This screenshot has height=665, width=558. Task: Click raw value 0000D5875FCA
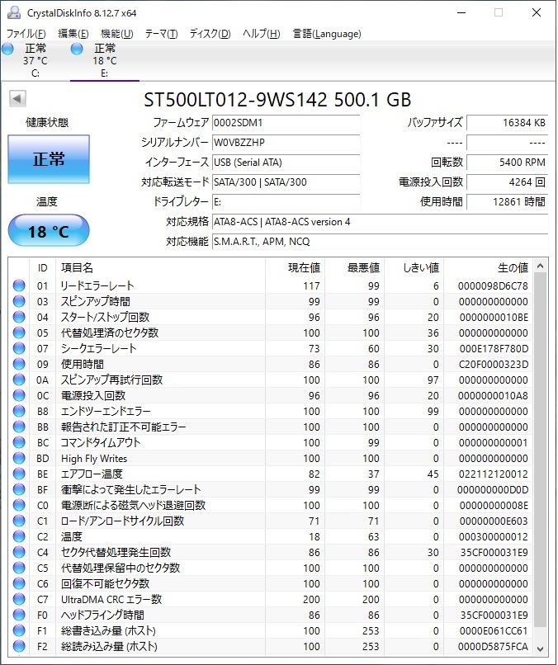(x=493, y=646)
